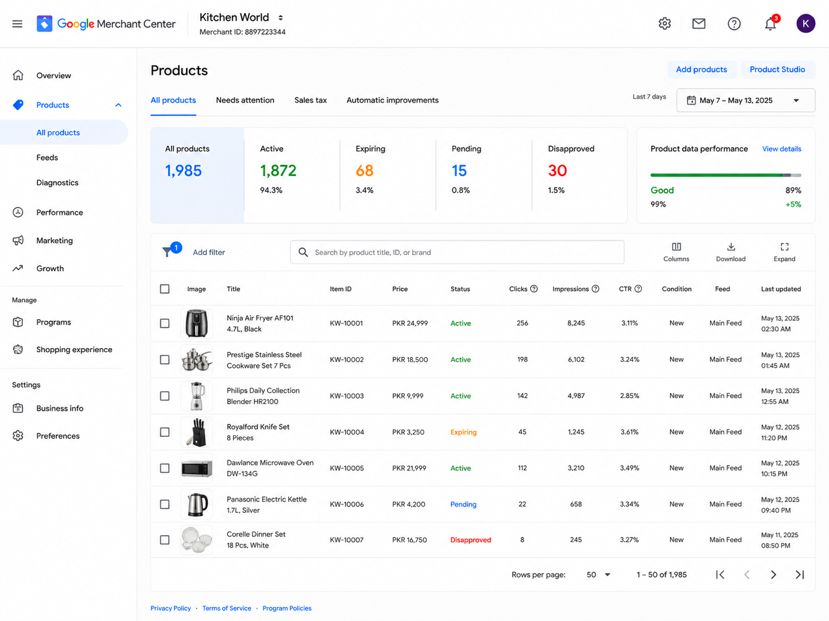The width and height of the screenshot is (829, 621).
Task: Open the settings gear in header
Action: coord(665,23)
